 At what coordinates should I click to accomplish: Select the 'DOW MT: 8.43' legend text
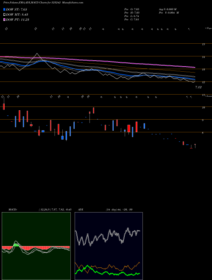(17, 14)
